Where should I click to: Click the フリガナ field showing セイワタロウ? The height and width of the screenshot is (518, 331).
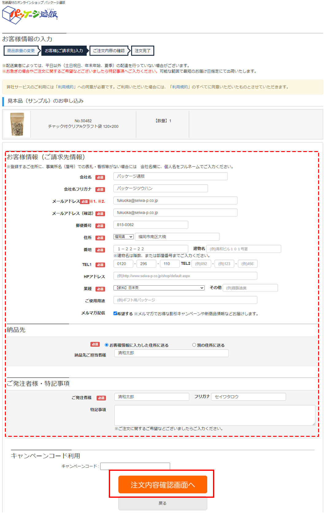(248, 397)
